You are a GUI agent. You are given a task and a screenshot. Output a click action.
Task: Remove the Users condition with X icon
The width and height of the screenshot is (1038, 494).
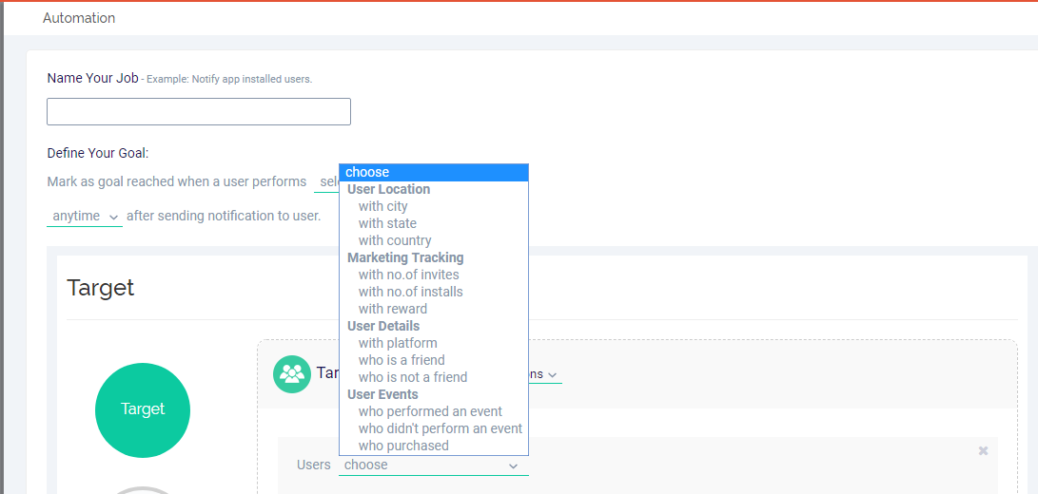(983, 450)
